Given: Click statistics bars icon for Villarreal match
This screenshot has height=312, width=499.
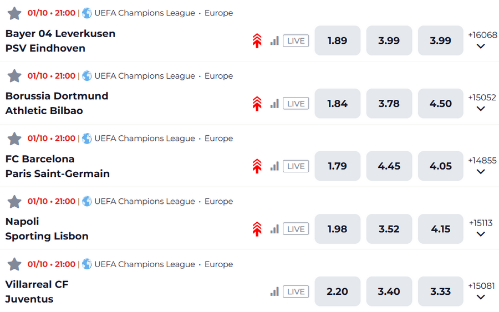Looking at the screenshot, I should [x=274, y=291].
